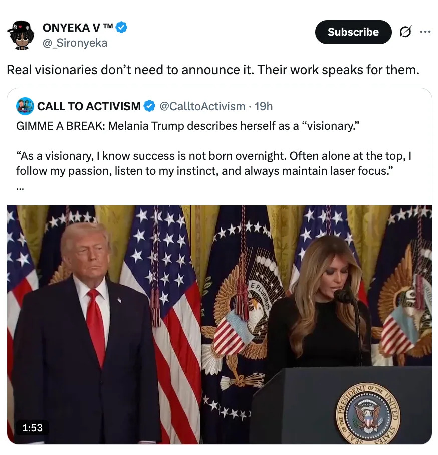Expand quoted tweet's truncated text ellipsis

point(20,188)
